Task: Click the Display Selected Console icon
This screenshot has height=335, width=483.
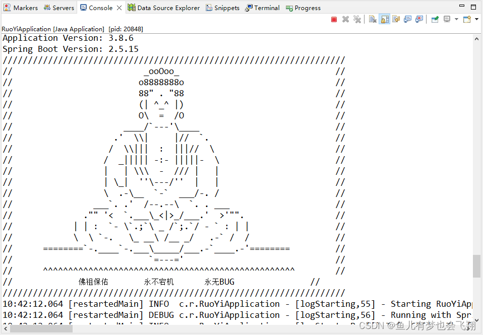Action: (x=447, y=20)
